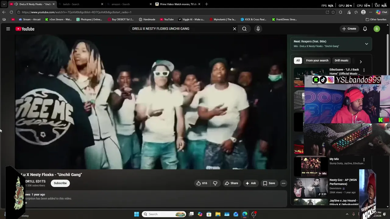Close the amazon - Search tab

[151, 4]
